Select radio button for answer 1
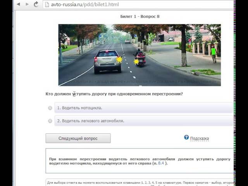Image resolution: width=248 pixels, height=186 pixels. pyautogui.click(x=50, y=108)
